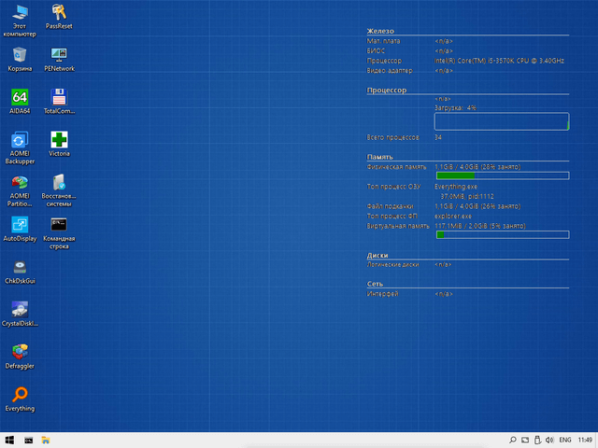Open the AIDA64 desktop shortcut
The image size is (598, 448).
coord(20,97)
